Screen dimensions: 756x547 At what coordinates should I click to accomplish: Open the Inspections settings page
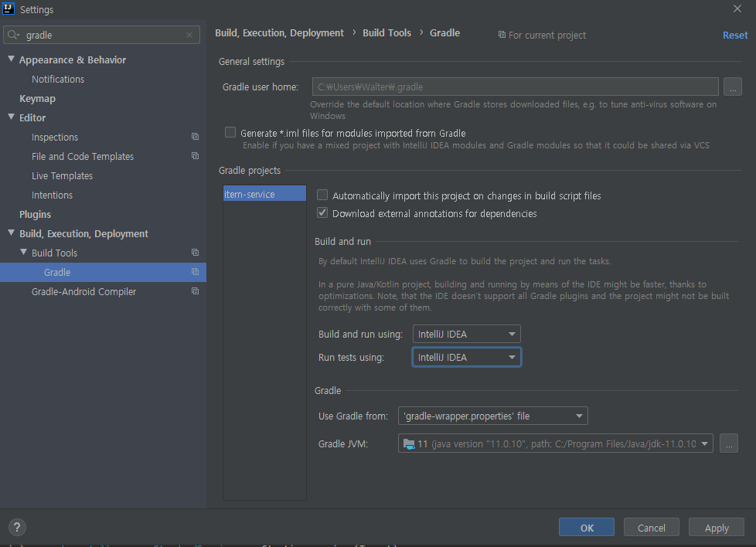click(54, 137)
